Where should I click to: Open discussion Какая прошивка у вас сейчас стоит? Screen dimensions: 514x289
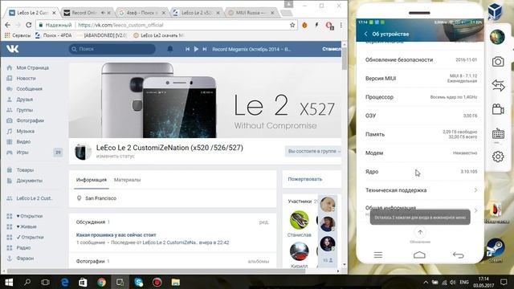coord(116,235)
